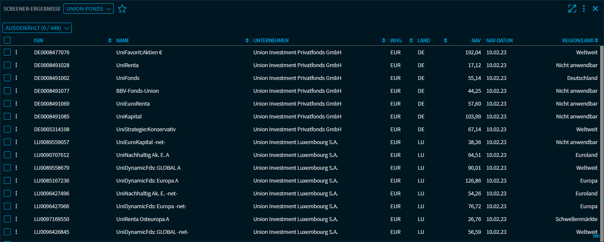This screenshot has width=604, height=242.
Task: Expand the panel to full screen
Action: point(572,9)
